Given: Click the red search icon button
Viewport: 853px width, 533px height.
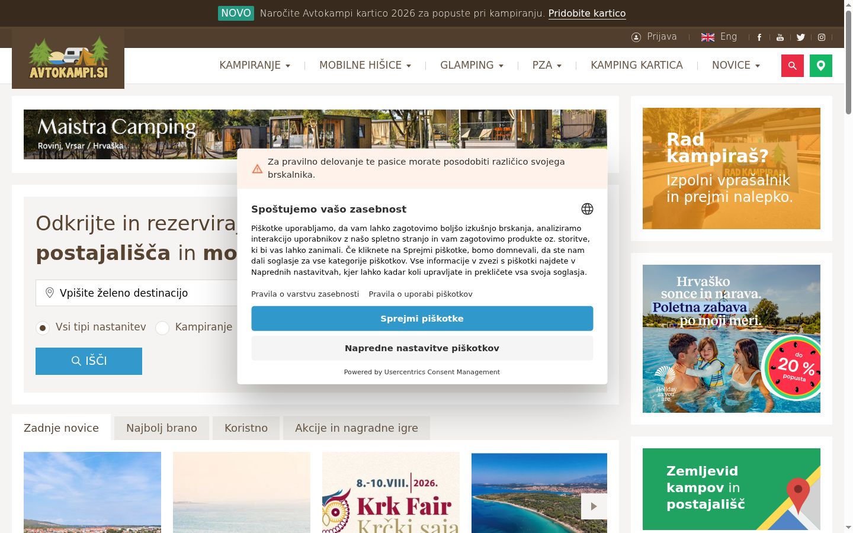Looking at the screenshot, I should tap(793, 66).
